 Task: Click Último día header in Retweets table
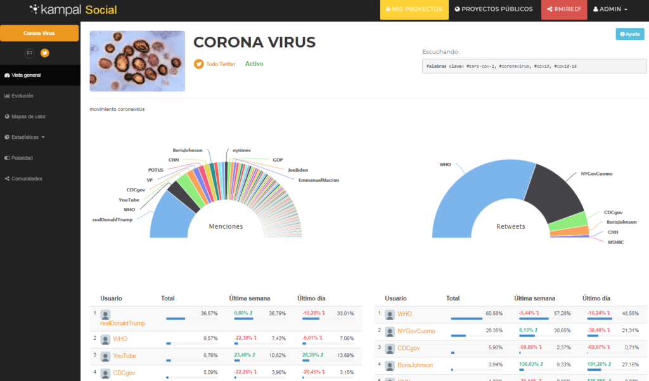[596, 298]
